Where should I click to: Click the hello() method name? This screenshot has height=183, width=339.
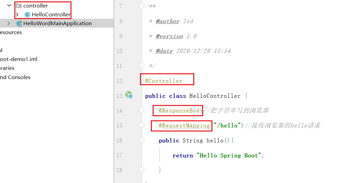coord(215,140)
